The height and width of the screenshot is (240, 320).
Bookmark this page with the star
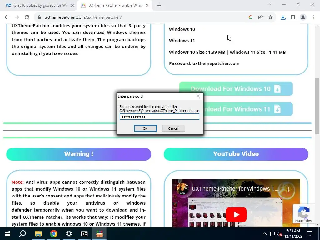point(271,17)
